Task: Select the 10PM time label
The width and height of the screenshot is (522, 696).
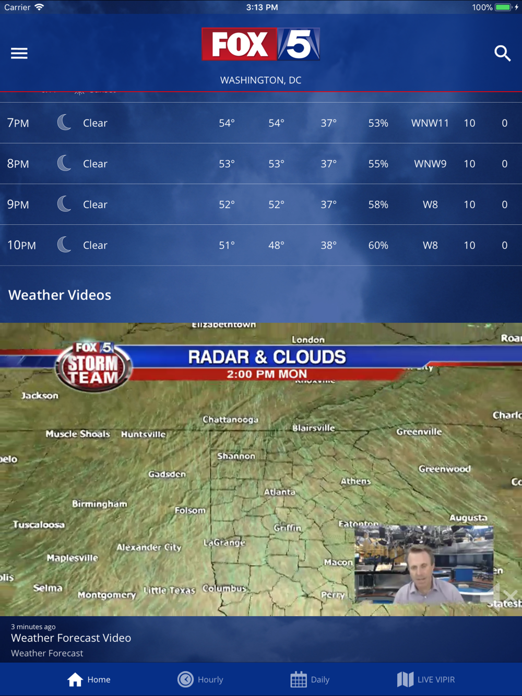Action: pos(21,245)
